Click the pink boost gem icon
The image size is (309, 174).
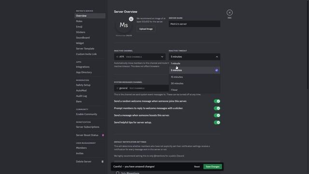[x=103, y=135]
